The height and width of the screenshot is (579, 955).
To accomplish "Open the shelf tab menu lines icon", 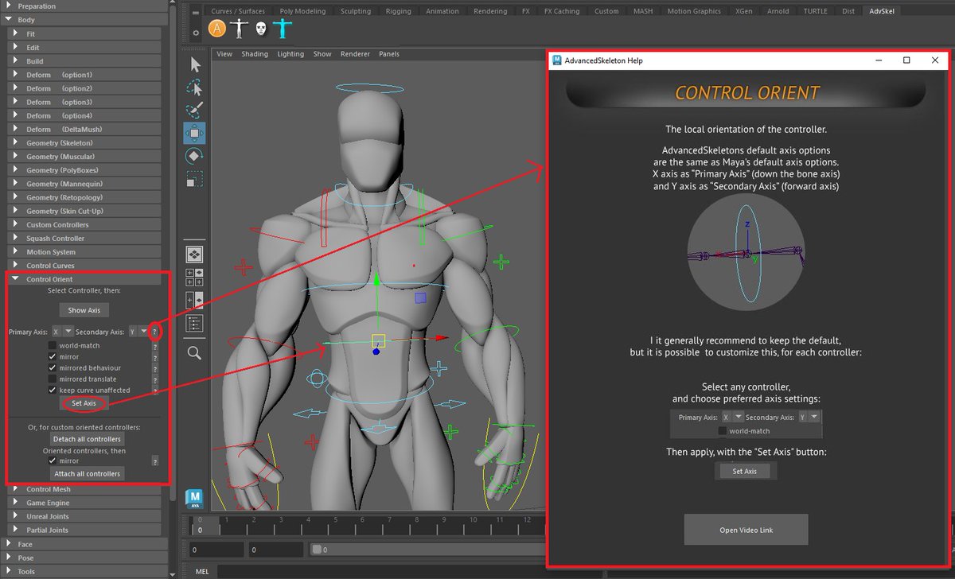I will 197,12.
